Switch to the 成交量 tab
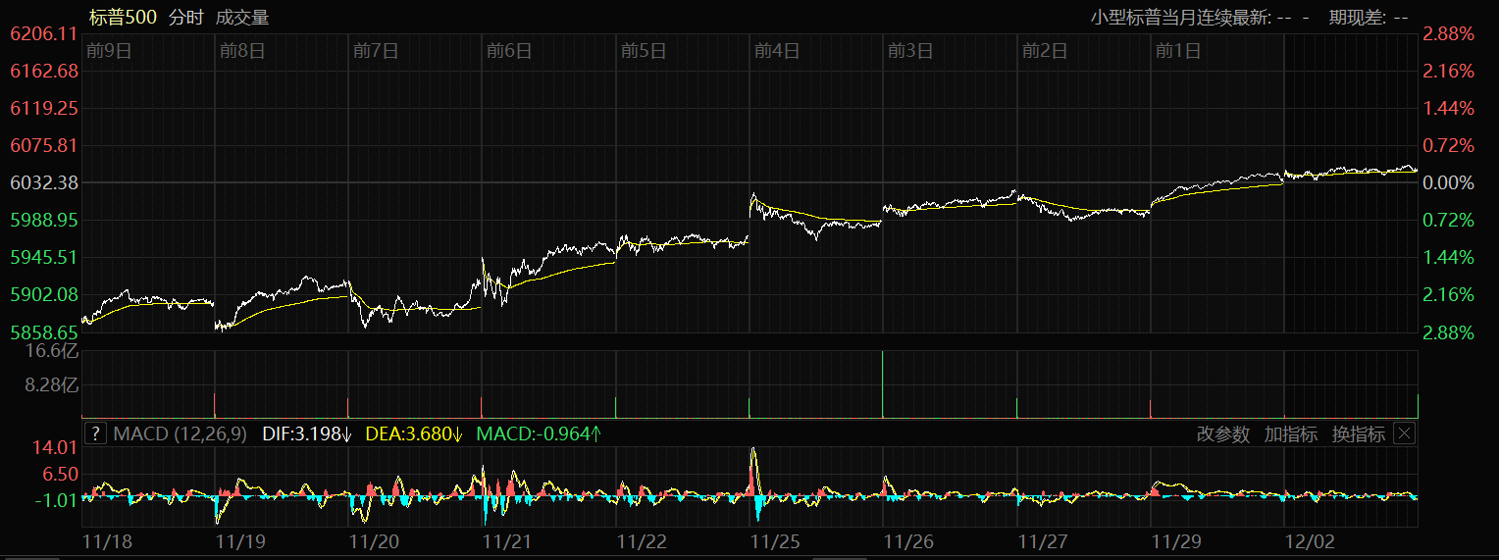Screen dimensions: 1499x560 coord(242,17)
